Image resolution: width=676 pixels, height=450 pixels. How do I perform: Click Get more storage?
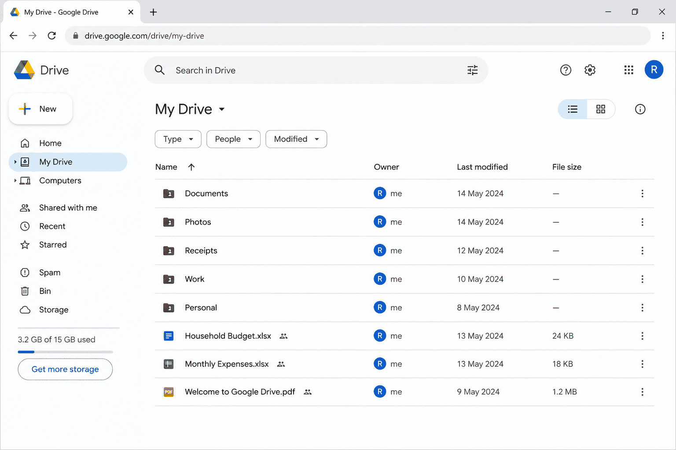(x=65, y=369)
